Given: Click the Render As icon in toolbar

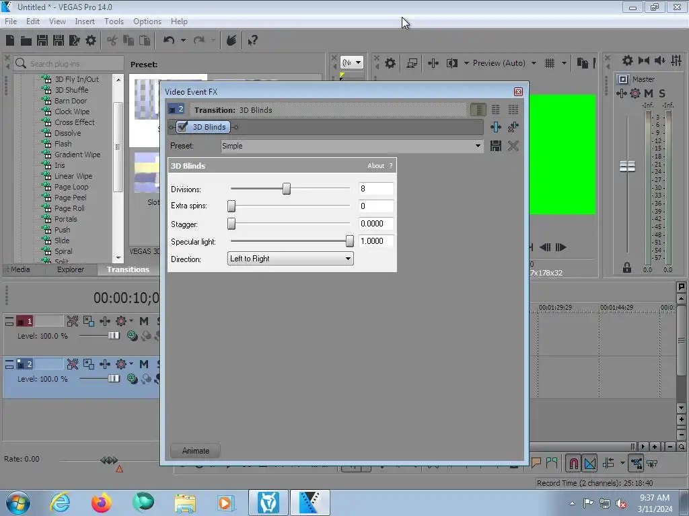Looking at the screenshot, I should coord(75,40).
